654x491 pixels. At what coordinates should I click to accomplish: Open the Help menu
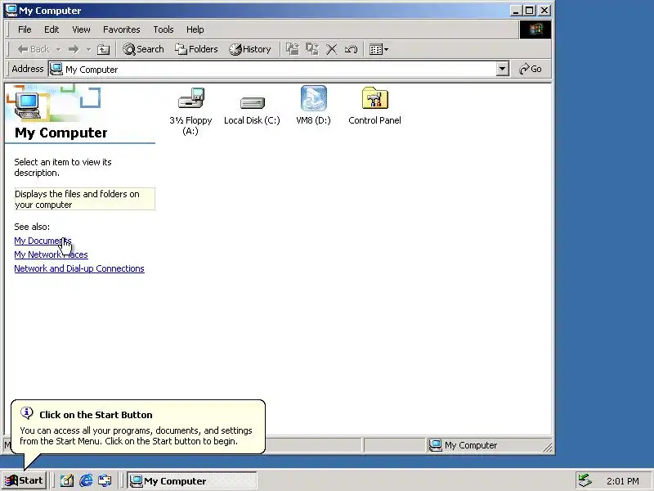coord(195,29)
